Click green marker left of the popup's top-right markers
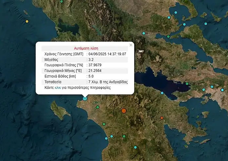228x161 pixels. click(168, 36)
